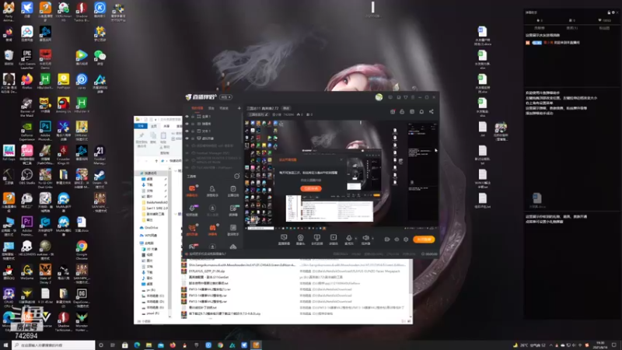
Task: Select Steam desktop shortcut
Action: coord(100,178)
